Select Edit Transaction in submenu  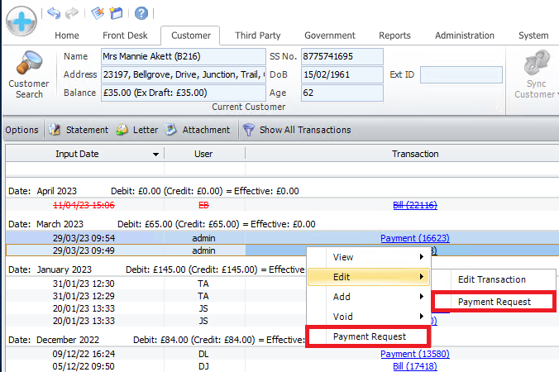(x=491, y=279)
